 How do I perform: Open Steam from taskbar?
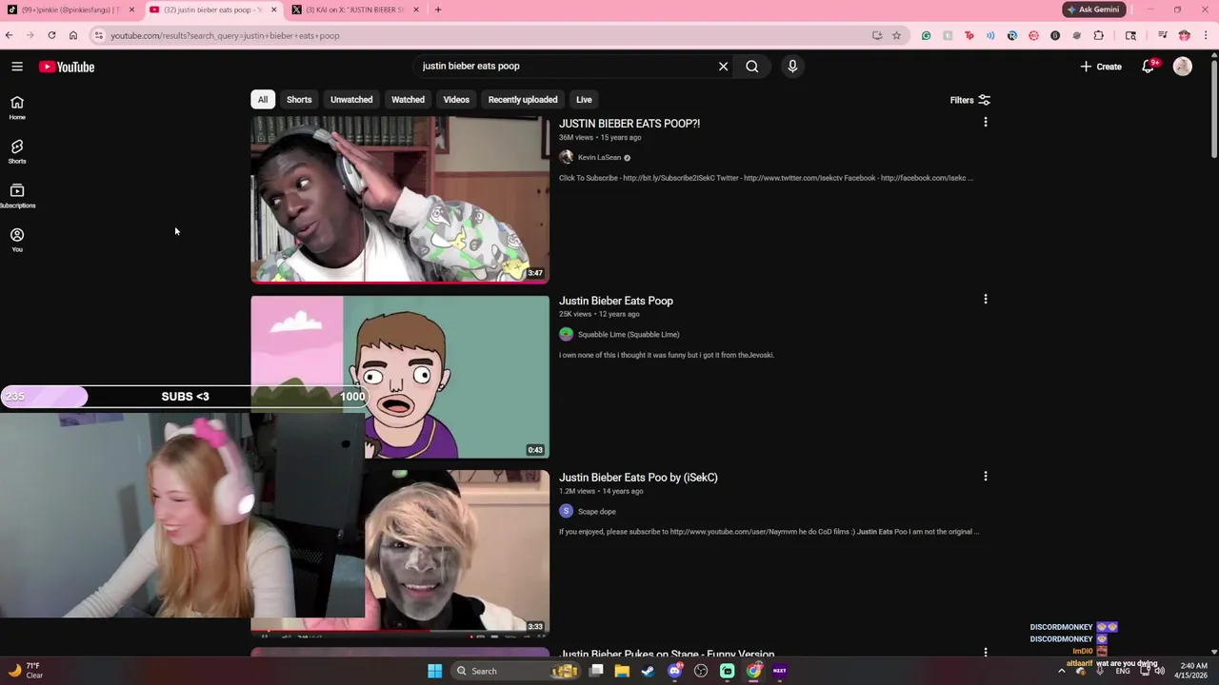(x=648, y=671)
